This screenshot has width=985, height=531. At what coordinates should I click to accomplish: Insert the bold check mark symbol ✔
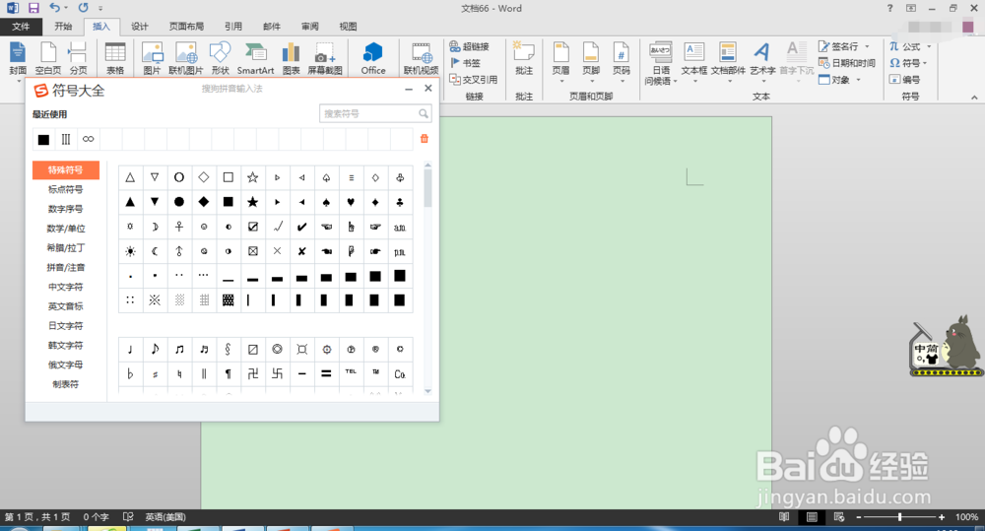point(301,227)
